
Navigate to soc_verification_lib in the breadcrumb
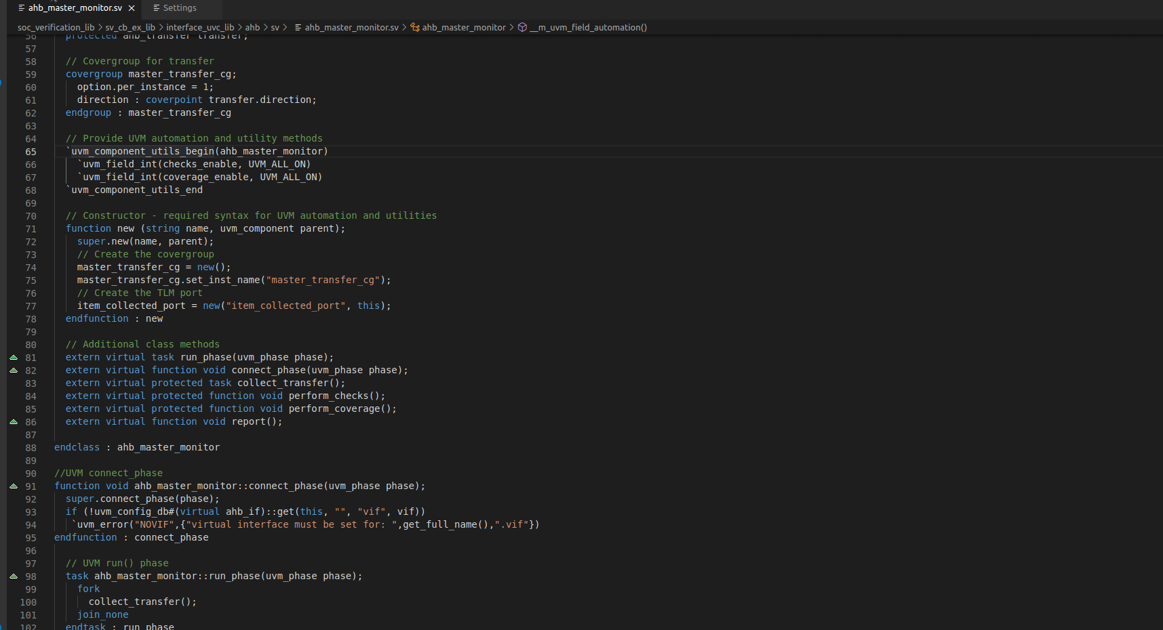coord(56,27)
